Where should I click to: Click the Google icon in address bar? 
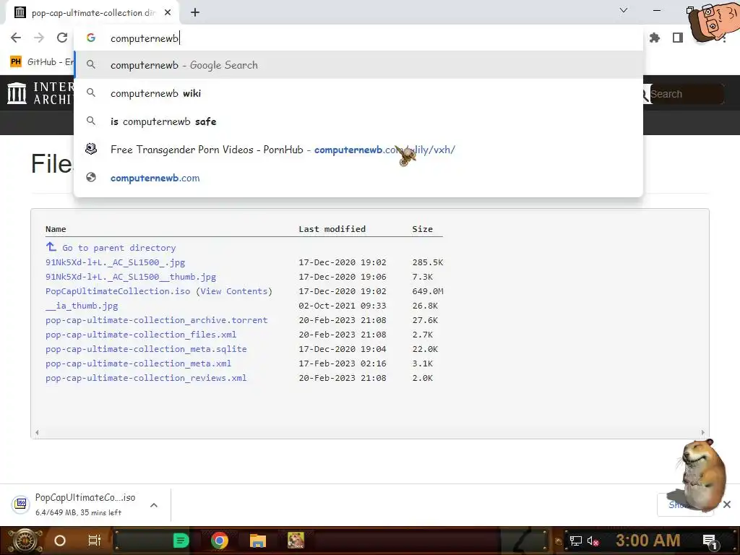[x=91, y=38]
